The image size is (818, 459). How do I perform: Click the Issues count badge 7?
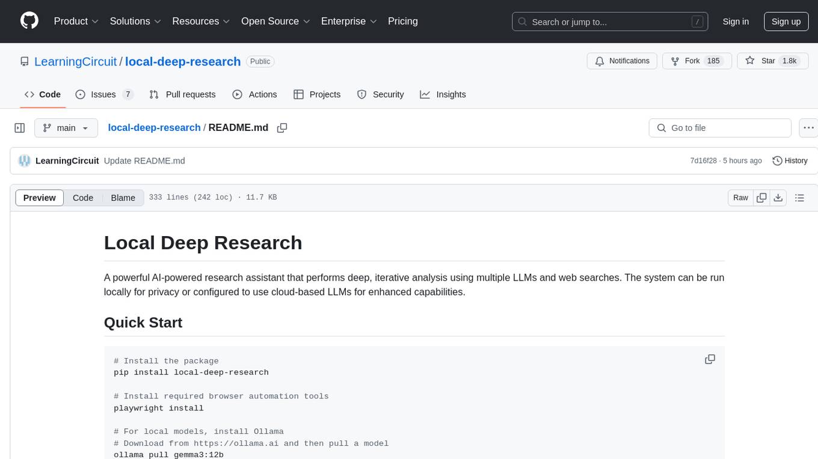pyautogui.click(x=128, y=94)
